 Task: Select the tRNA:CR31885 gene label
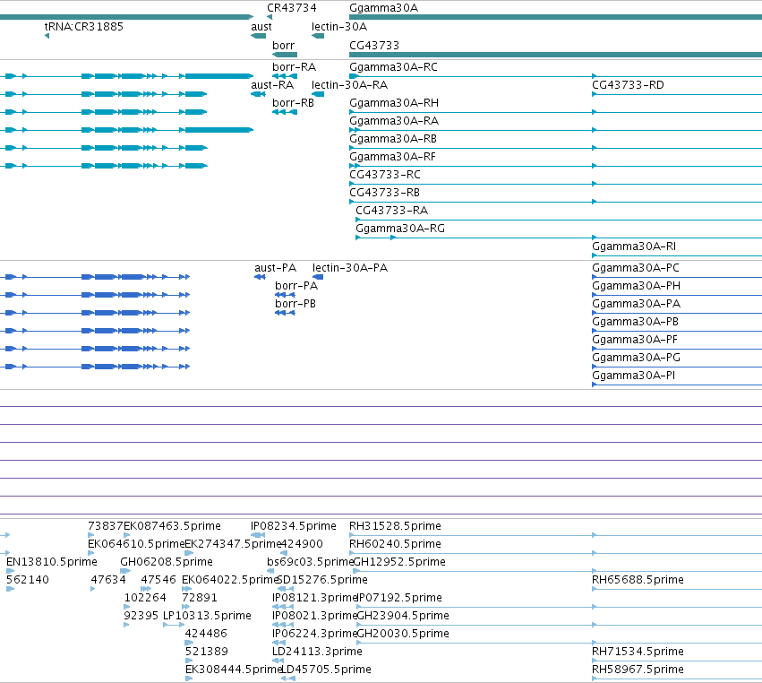[x=84, y=26]
